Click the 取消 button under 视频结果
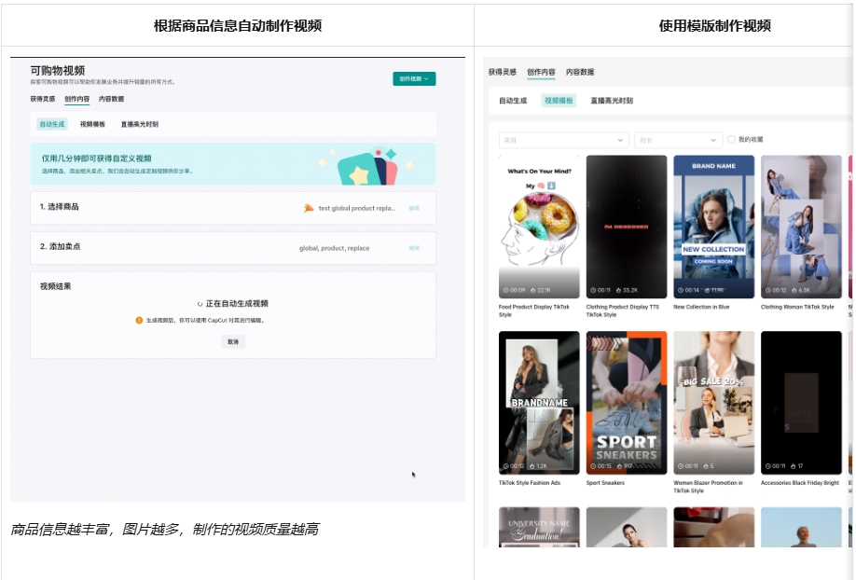This screenshot has height=580, width=856. (x=233, y=342)
